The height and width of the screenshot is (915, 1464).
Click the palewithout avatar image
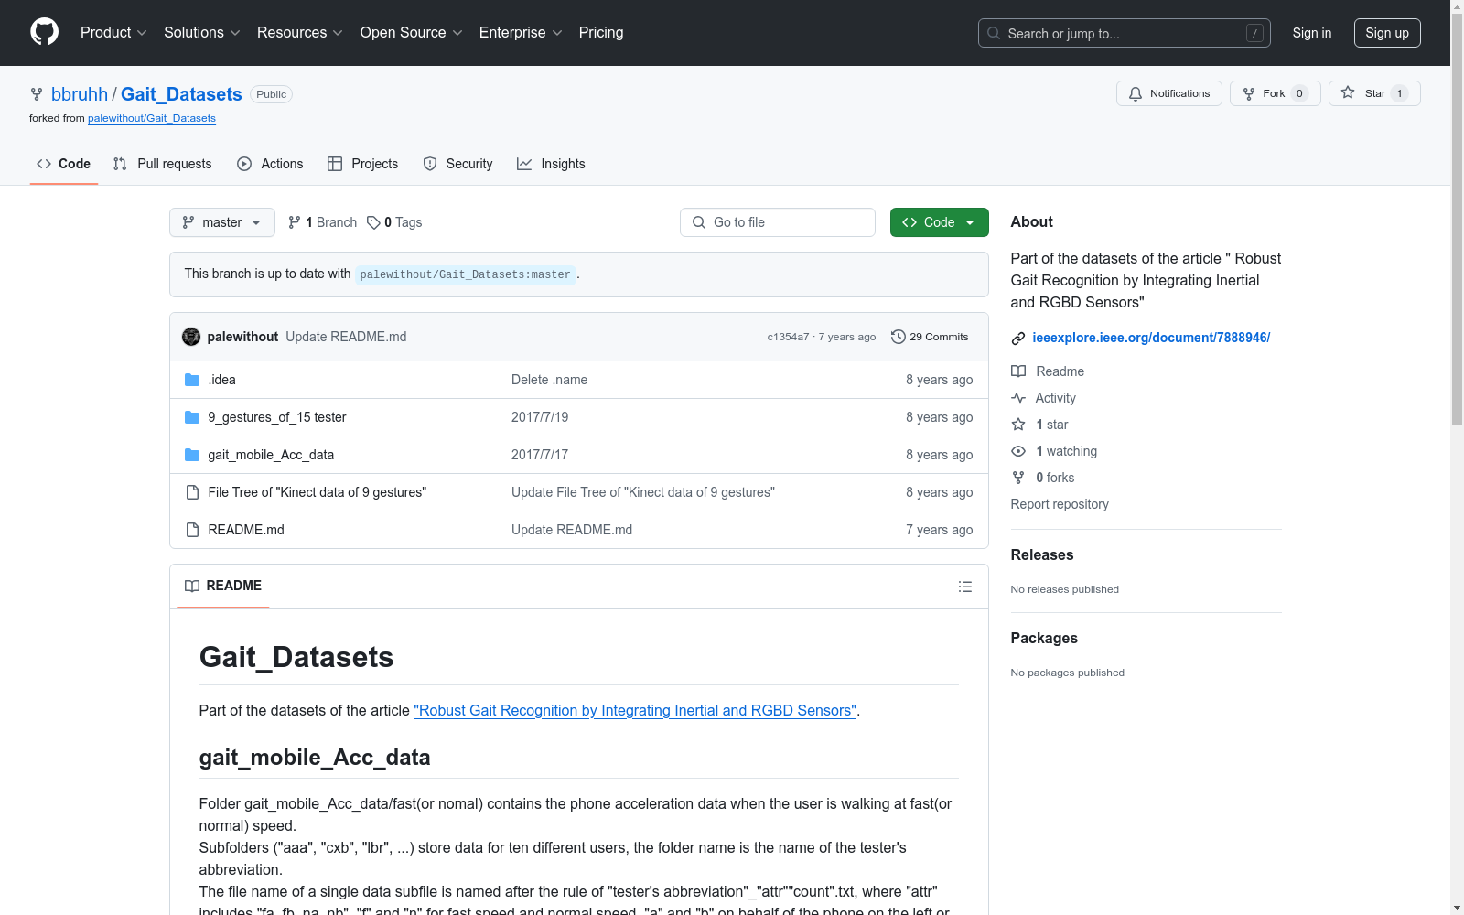191,337
